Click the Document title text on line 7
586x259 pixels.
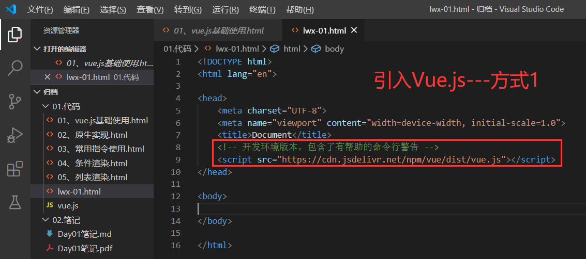pos(272,135)
